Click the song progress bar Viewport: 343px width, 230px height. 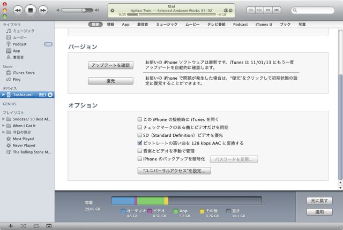pos(171,14)
